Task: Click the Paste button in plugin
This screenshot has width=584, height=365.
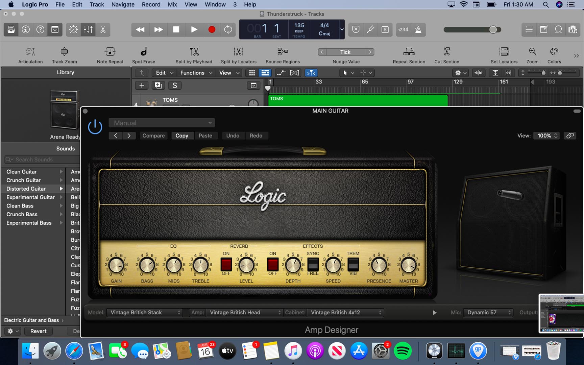Action: point(205,136)
